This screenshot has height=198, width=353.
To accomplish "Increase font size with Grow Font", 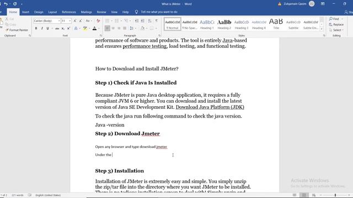I will pyautogui.click(x=75, y=21).
